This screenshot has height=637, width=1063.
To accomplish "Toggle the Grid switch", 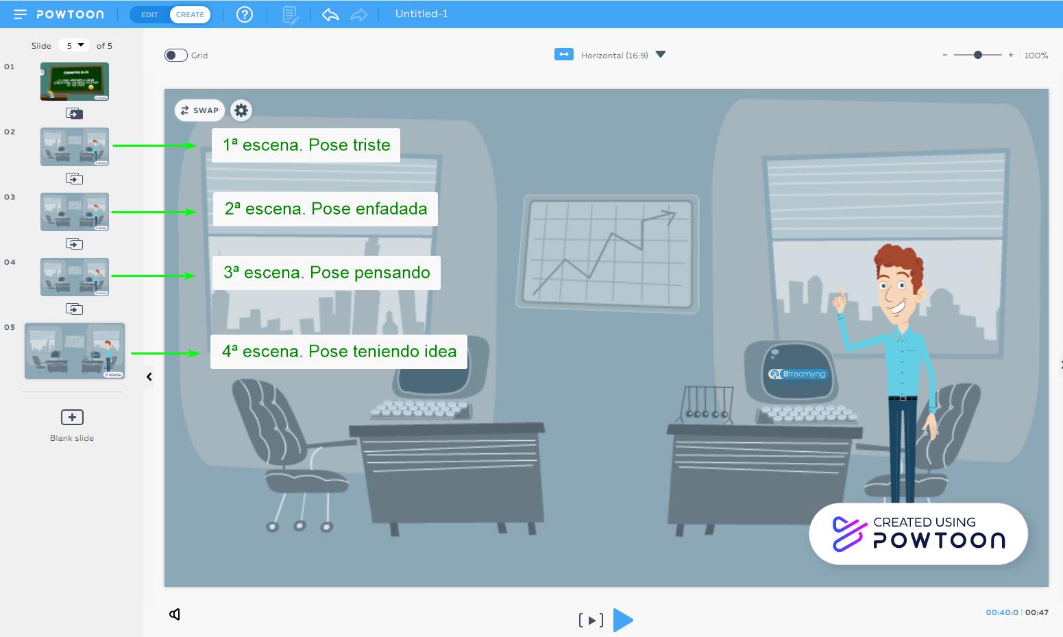I will coord(176,56).
